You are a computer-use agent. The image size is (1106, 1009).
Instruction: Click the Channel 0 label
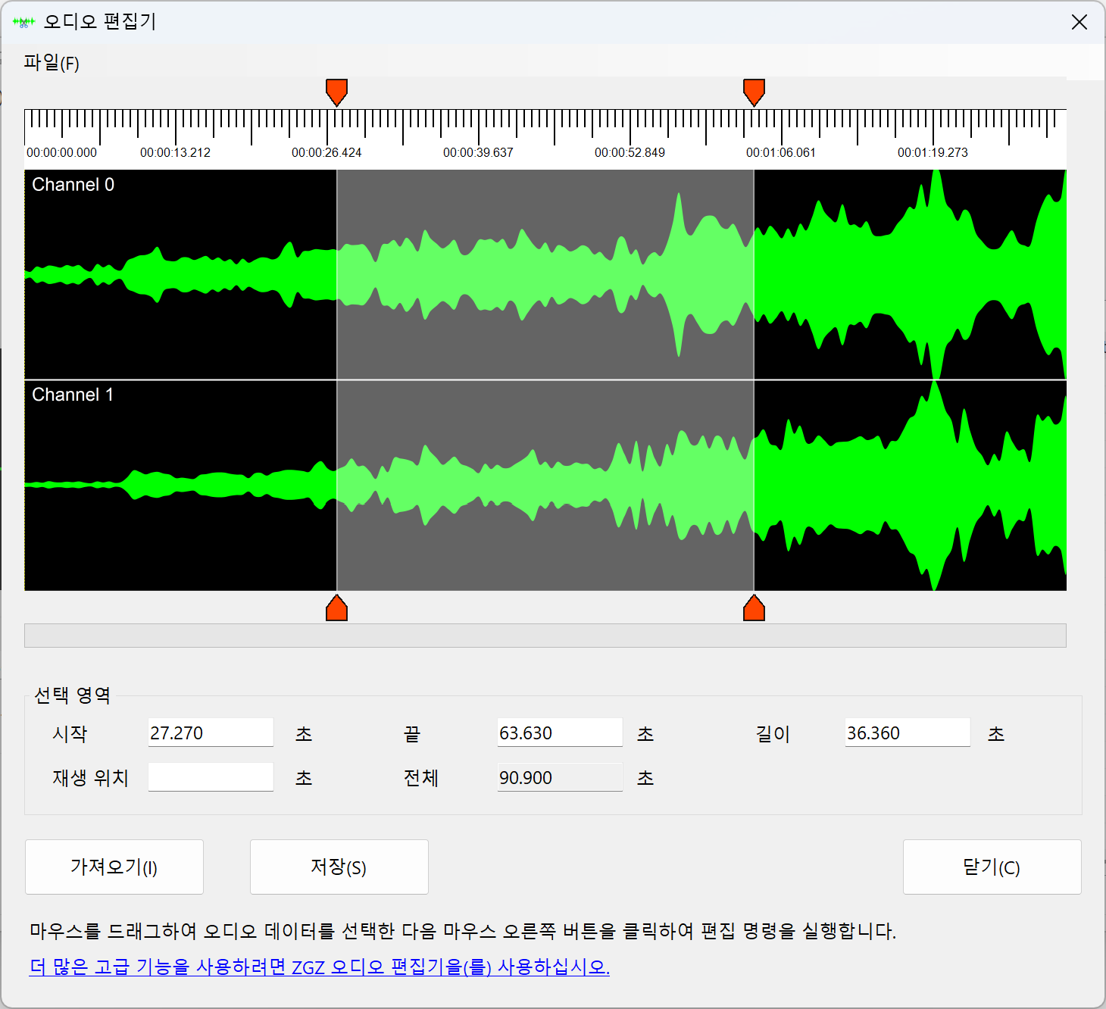point(73,185)
